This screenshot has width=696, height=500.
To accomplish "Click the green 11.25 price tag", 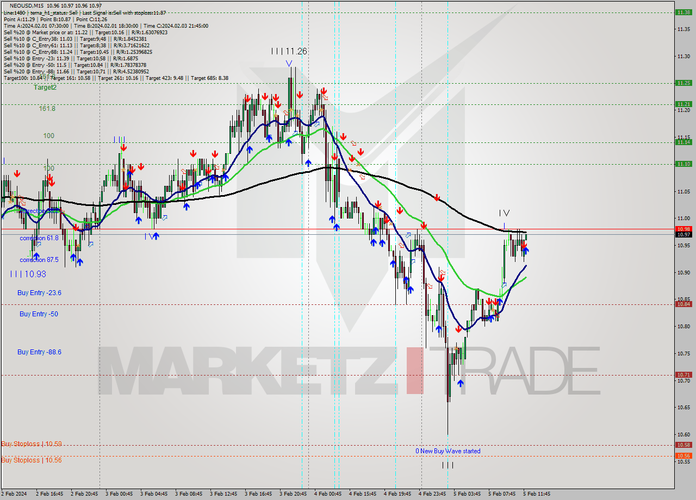I will coord(683,83).
